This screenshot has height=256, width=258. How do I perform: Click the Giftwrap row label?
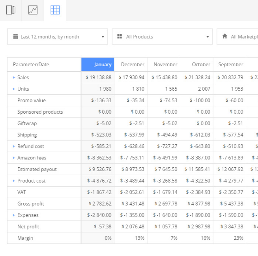tap(27, 123)
